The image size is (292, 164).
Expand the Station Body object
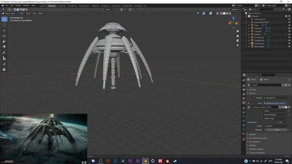click(x=249, y=46)
